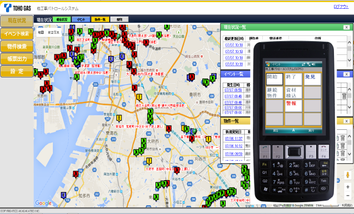The image size is (354, 214).
Task: Open 現在状況 in left sidebar
Action: [x=17, y=21]
